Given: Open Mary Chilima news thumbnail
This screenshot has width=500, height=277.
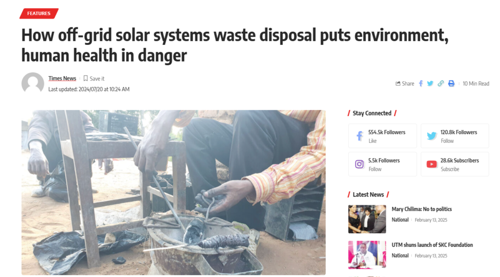Looking at the screenshot, I should pyautogui.click(x=367, y=219).
